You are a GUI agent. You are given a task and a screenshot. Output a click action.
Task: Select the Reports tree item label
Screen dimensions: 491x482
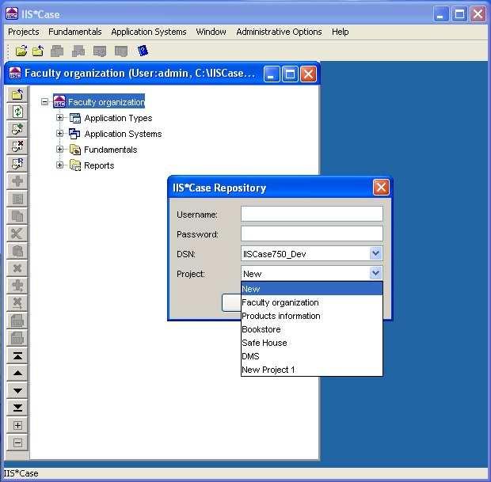[x=99, y=165]
